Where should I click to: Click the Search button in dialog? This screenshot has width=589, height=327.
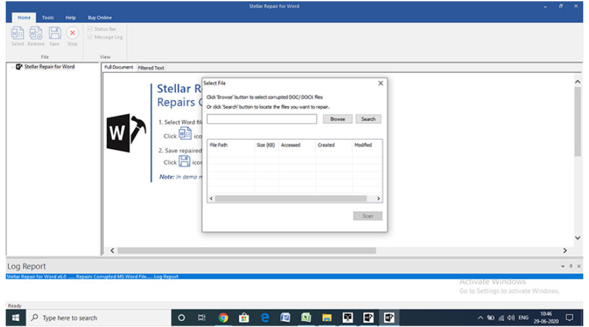pyautogui.click(x=368, y=119)
